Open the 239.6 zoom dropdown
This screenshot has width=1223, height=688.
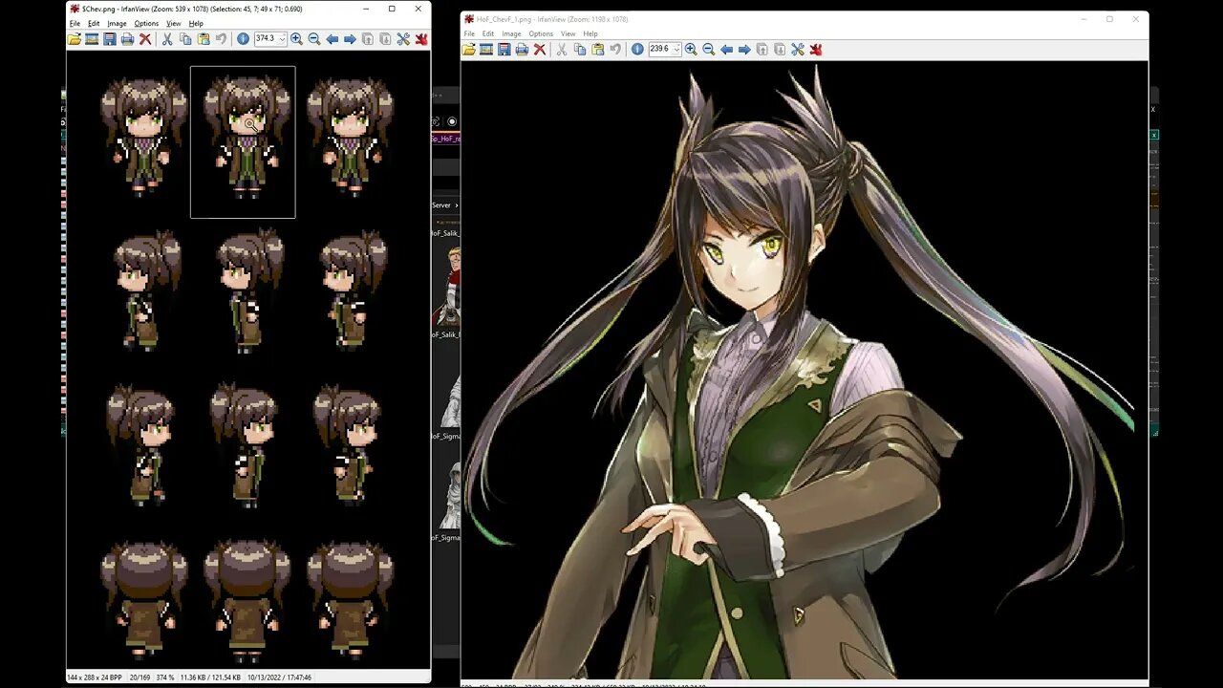point(676,49)
